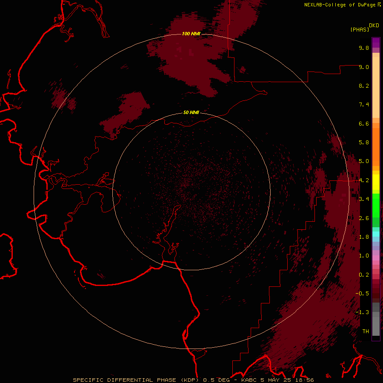Pick the orange band of the color bar
This screenshot has width=383, height=383.
[x=376, y=147]
